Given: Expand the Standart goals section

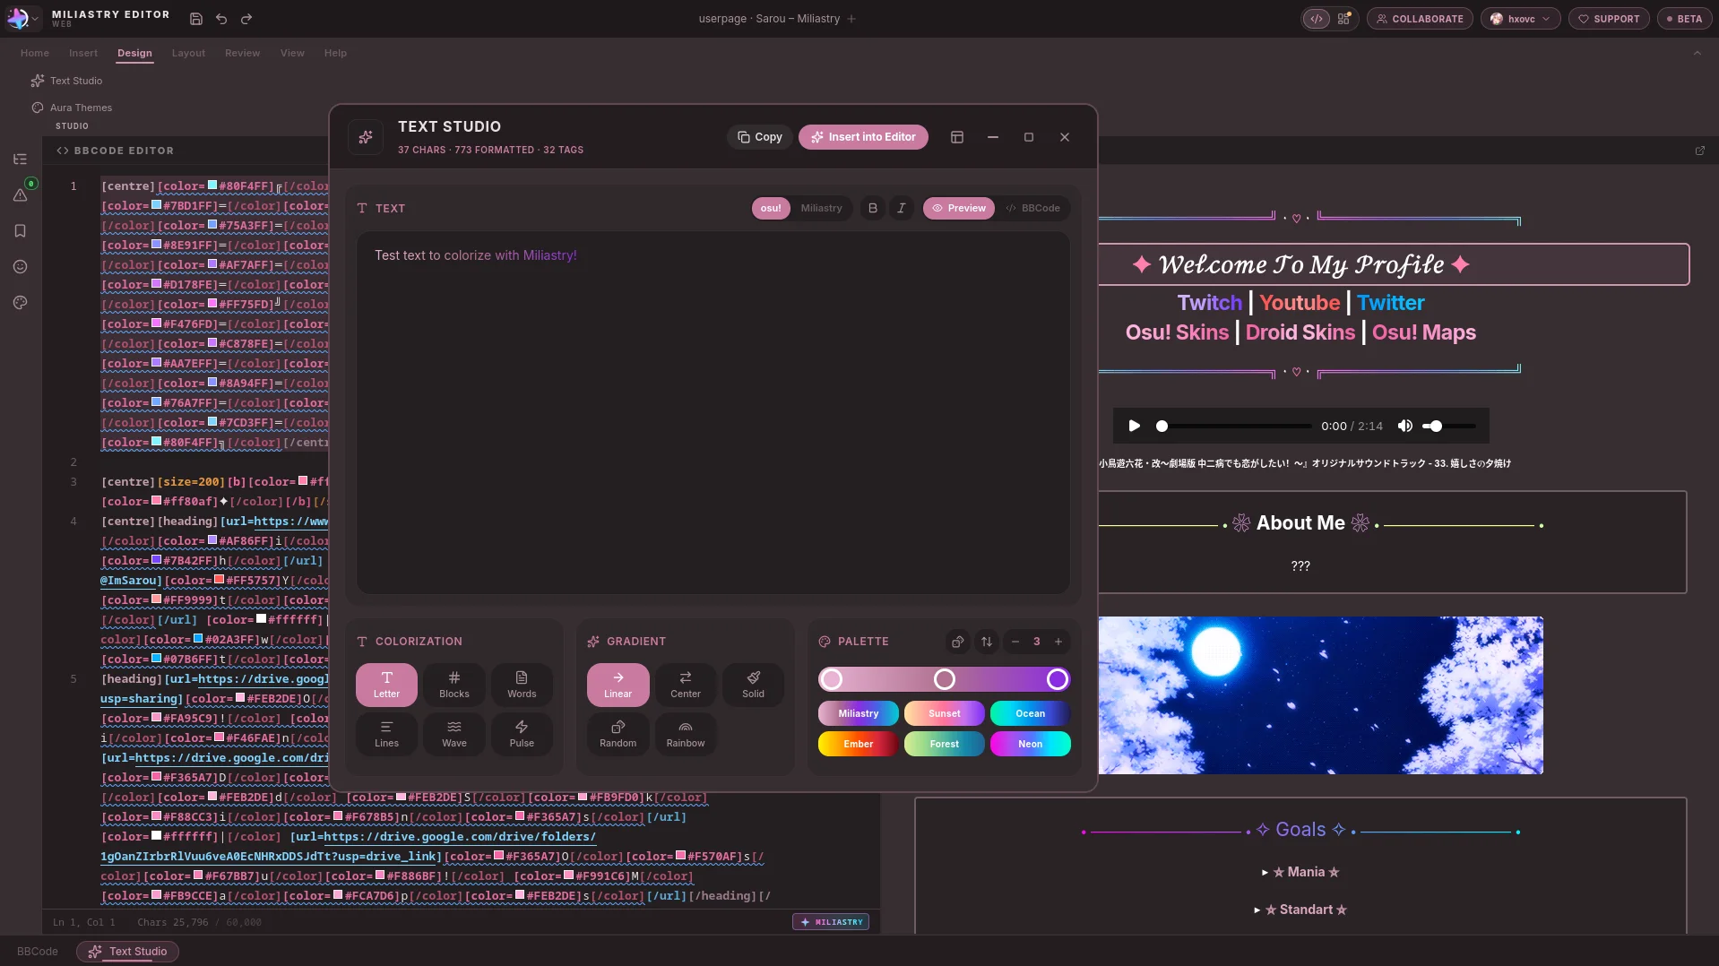Looking at the screenshot, I should pyautogui.click(x=1300, y=910).
